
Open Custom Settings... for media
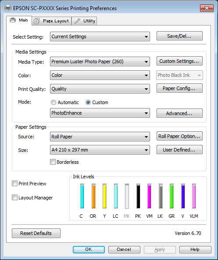click(179, 61)
